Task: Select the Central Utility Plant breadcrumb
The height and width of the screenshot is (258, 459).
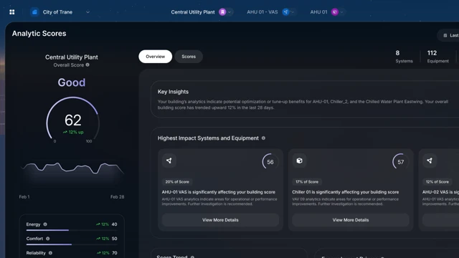Action: (193, 12)
